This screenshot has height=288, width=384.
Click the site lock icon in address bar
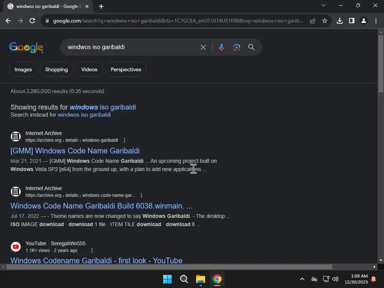(47, 21)
